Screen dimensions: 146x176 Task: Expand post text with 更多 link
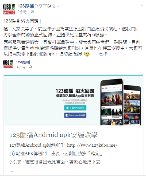(x=103, y=54)
